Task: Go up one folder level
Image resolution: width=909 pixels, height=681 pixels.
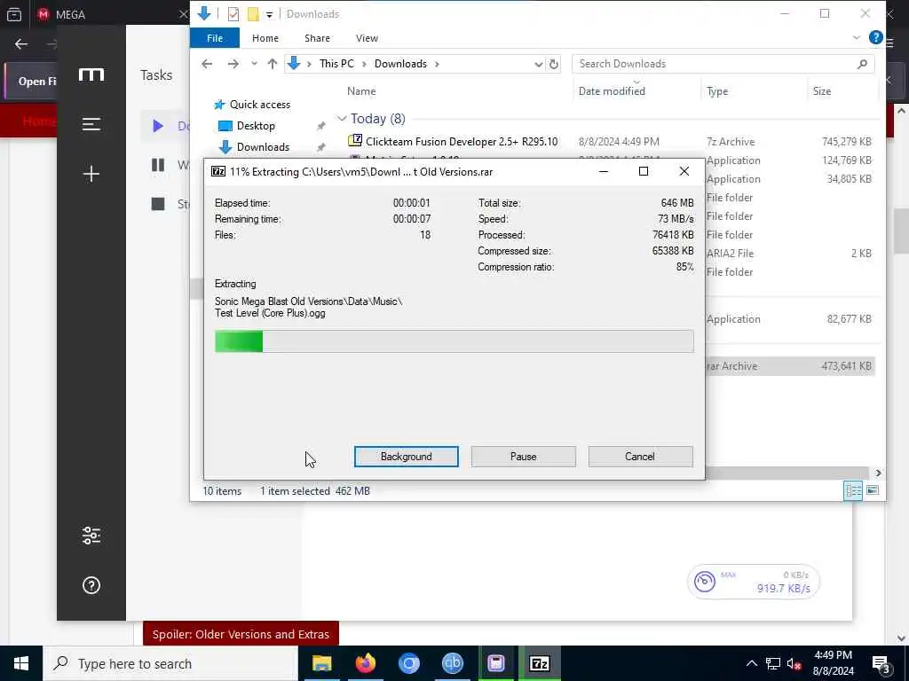Action: pyautogui.click(x=272, y=64)
